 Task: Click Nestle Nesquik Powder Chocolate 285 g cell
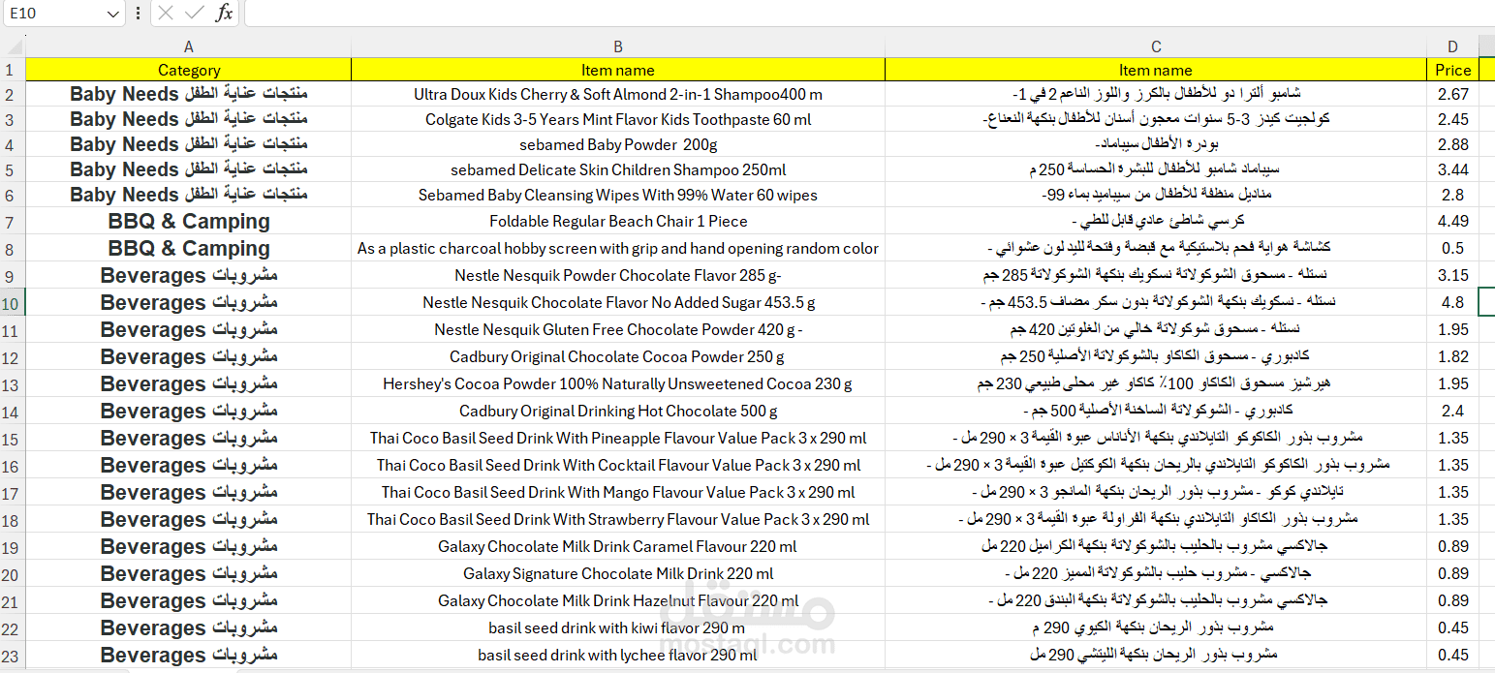[x=618, y=275]
